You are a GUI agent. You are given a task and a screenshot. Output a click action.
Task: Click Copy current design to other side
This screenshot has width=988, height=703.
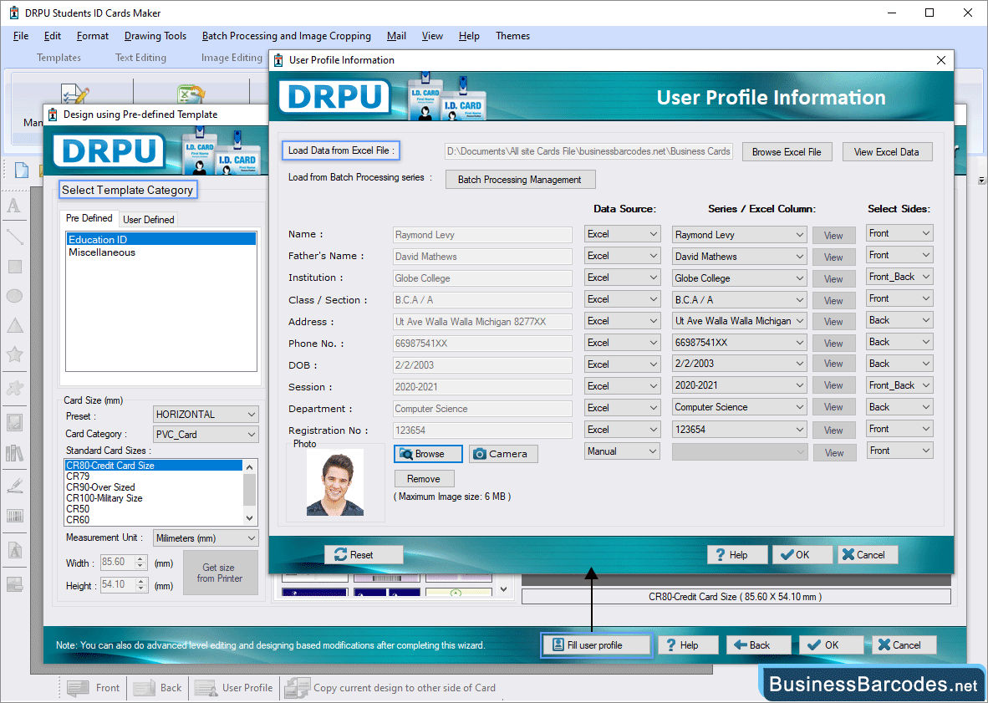coord(390,688)
